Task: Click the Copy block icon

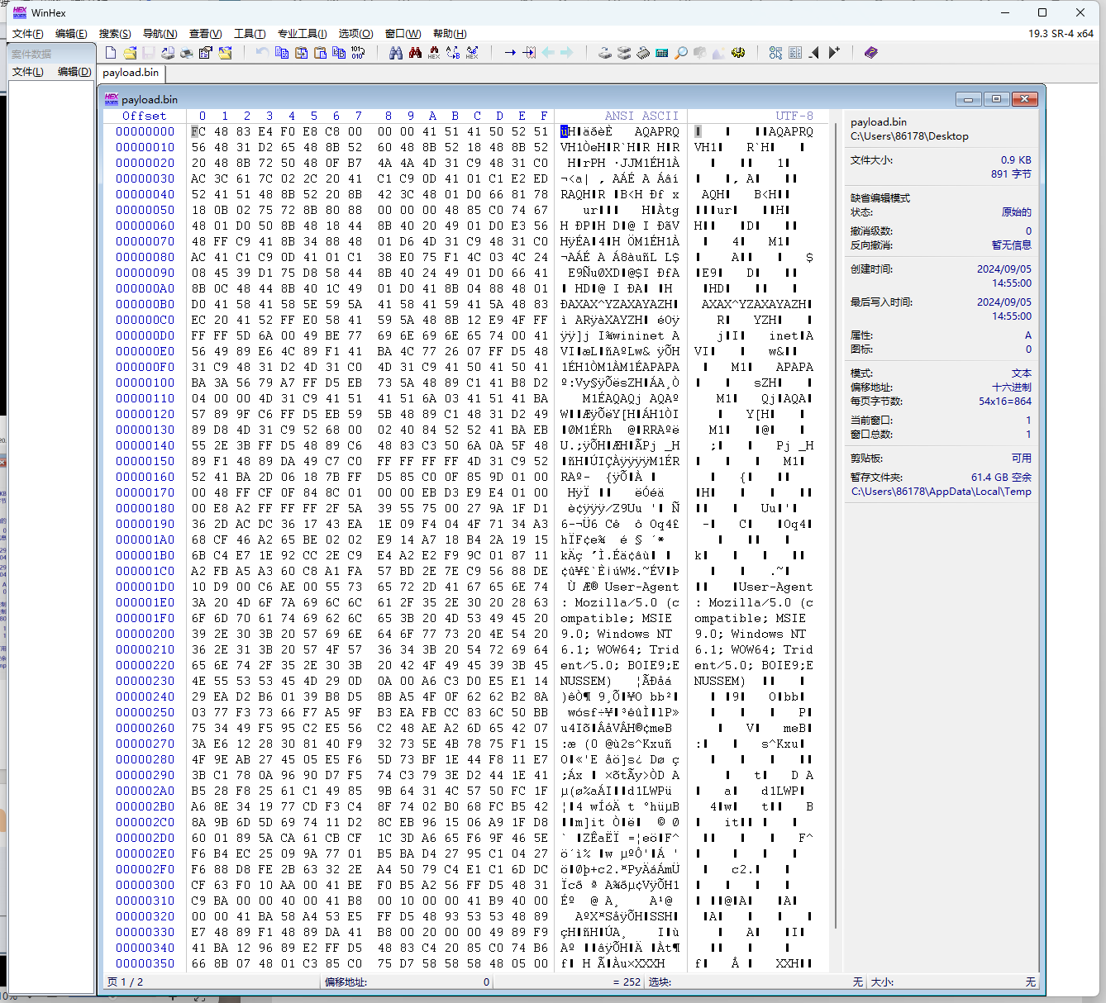Action: tap(282, 52)
